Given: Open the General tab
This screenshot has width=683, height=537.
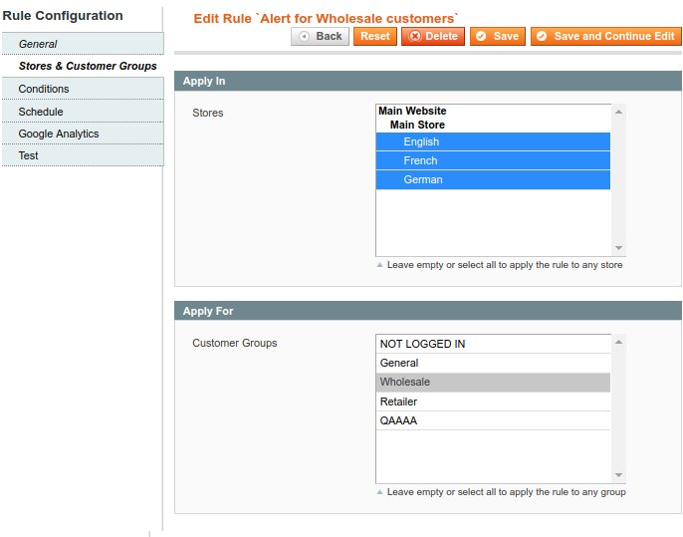Looking at the screenshot, I should 38,44.
